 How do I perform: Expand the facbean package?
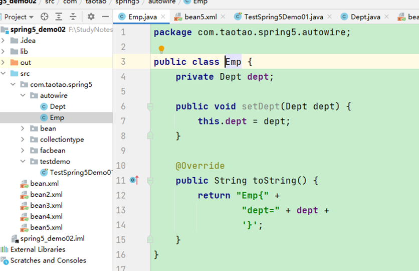click(23, 151)
